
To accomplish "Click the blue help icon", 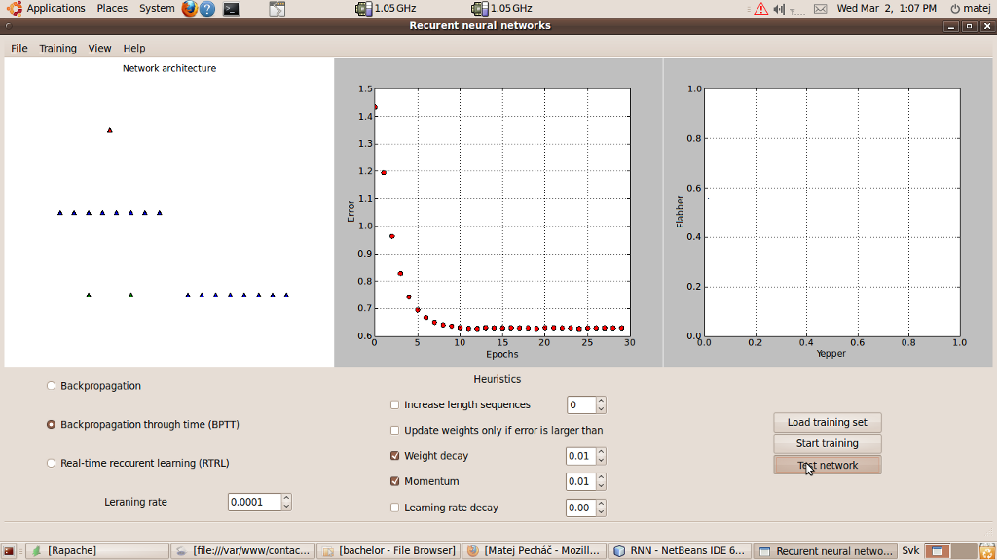I will (x=207, y=9).
